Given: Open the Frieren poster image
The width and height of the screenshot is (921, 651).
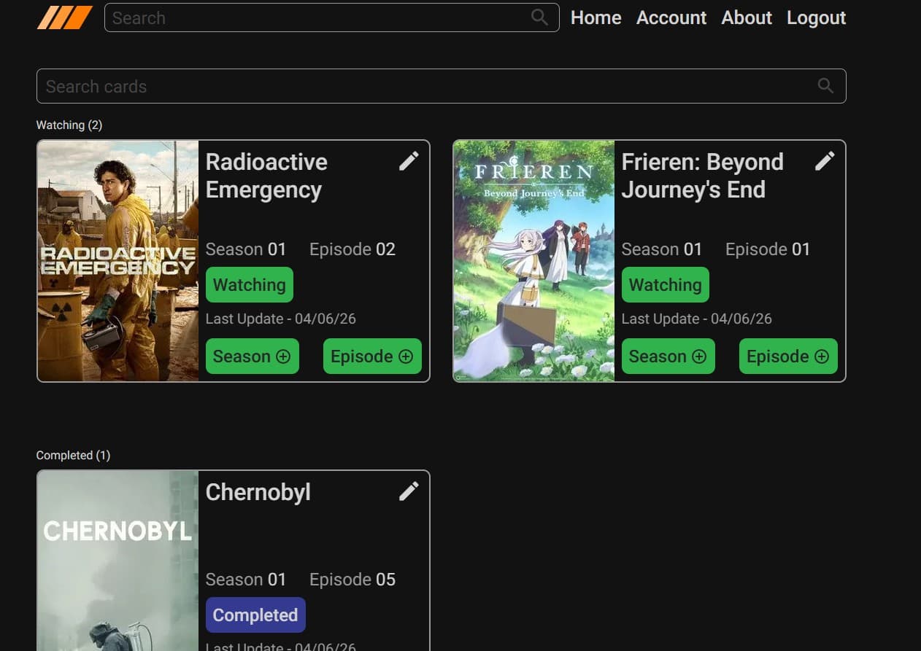Looking at the screenshot, I should click(x=534, y=261).
